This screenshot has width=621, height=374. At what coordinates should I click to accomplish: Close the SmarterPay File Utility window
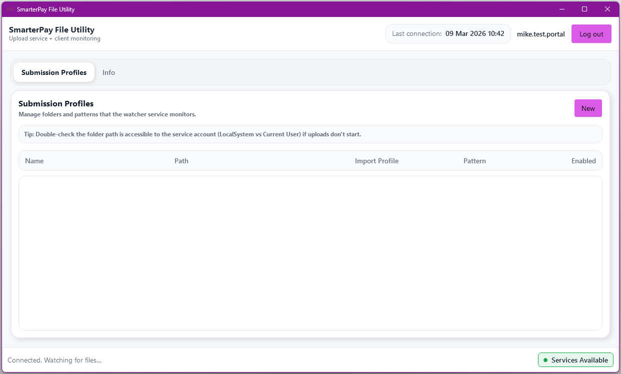point(607,9)
